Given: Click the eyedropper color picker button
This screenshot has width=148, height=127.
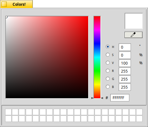Looking at the screenshot, I should tap(134, 35).
